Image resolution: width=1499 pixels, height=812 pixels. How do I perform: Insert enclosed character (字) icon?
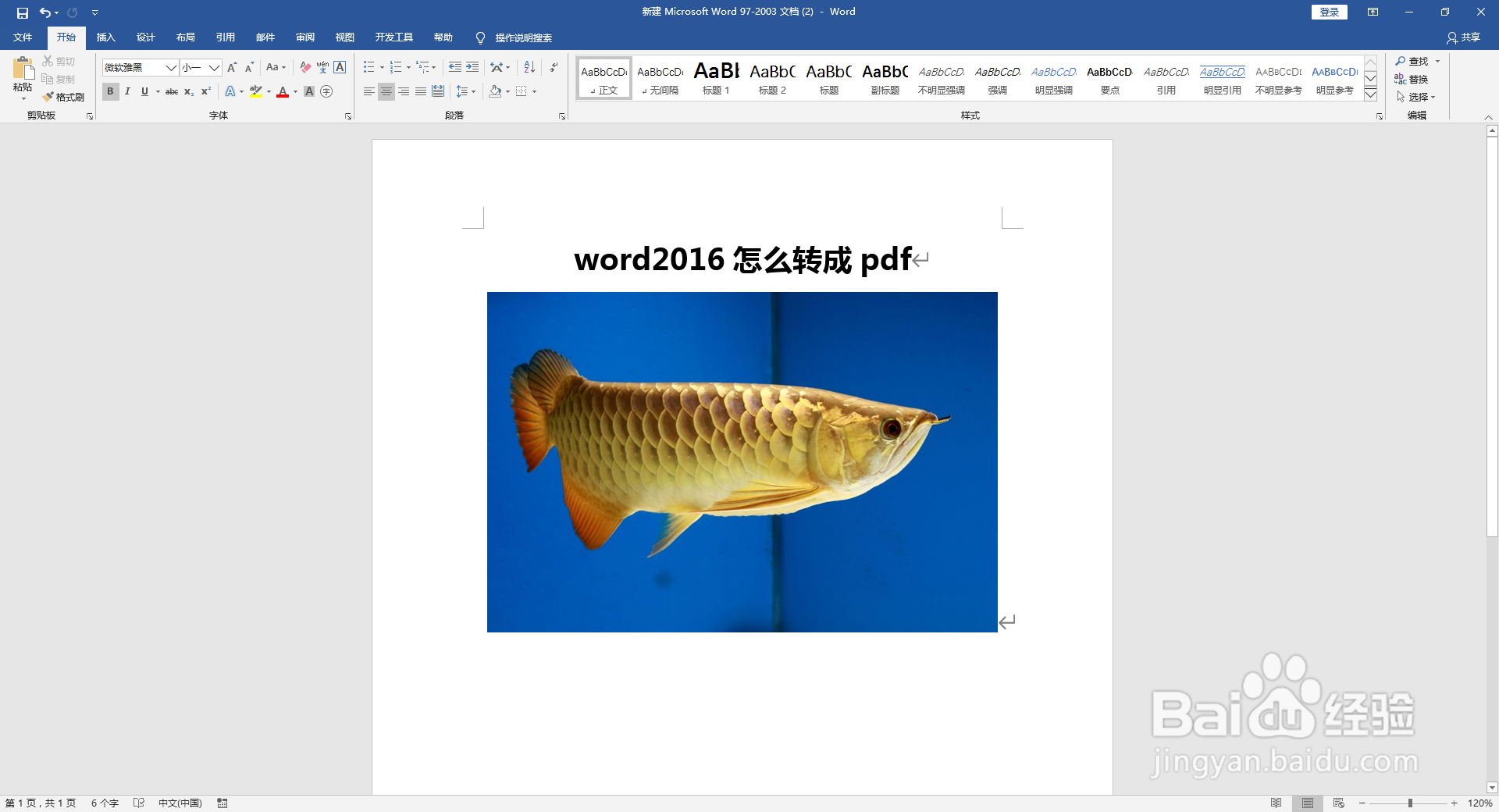[x=326, y=91]
